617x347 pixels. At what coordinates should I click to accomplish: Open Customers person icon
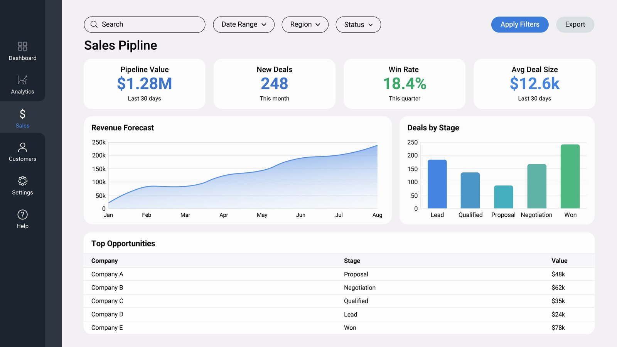22,147
